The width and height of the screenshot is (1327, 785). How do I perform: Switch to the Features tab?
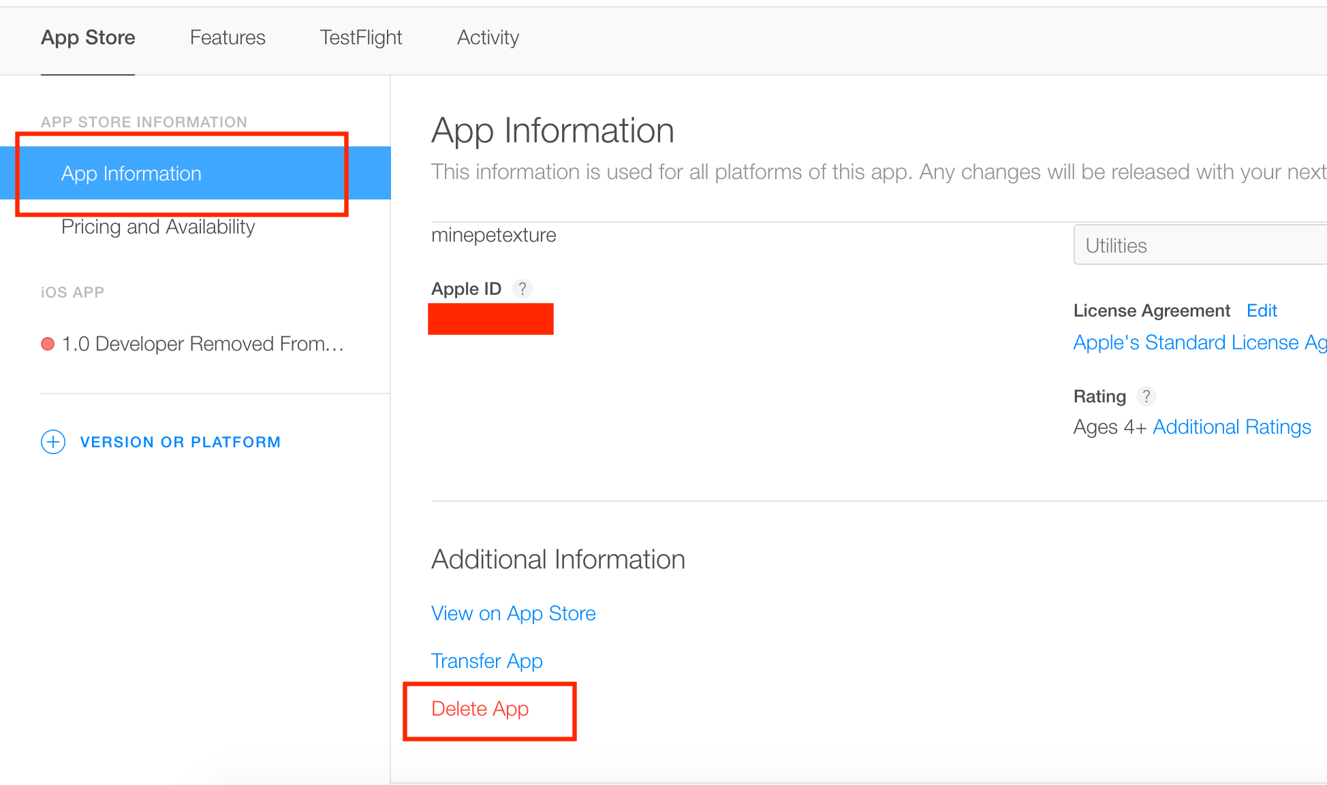[228, 37]
